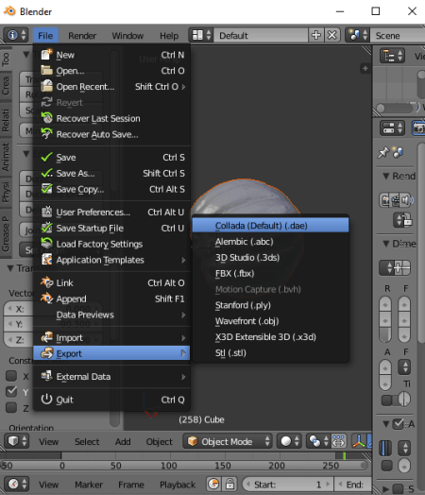The width and height of the screenshot is (425, 495).
Task: Click the timeline Frame menu
Action: point(131,484)
